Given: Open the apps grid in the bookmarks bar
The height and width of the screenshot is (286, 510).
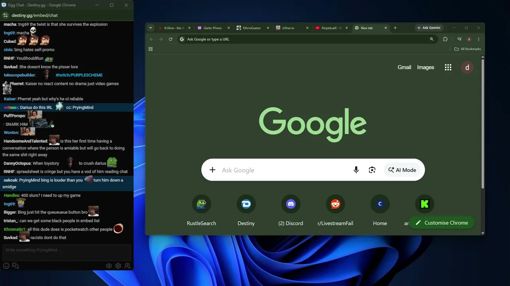Looking at the screenshot, I should pos(151,49).
